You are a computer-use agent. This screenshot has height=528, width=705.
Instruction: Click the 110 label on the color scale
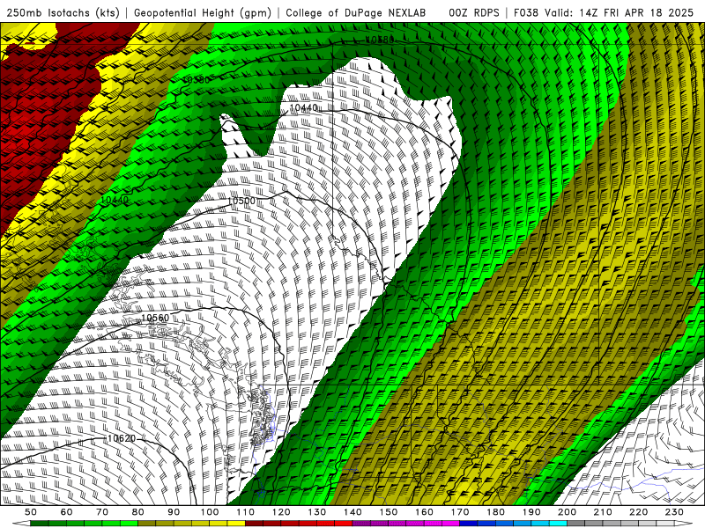tap(245, 512)
